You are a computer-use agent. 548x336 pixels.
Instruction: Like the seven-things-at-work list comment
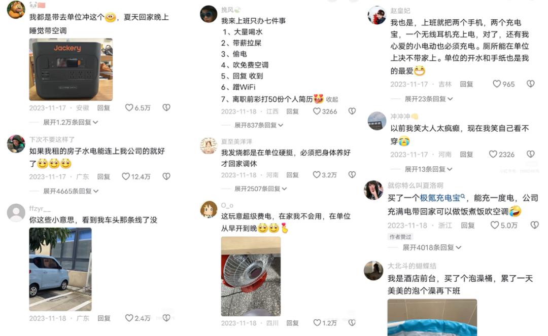coord(317,111)
